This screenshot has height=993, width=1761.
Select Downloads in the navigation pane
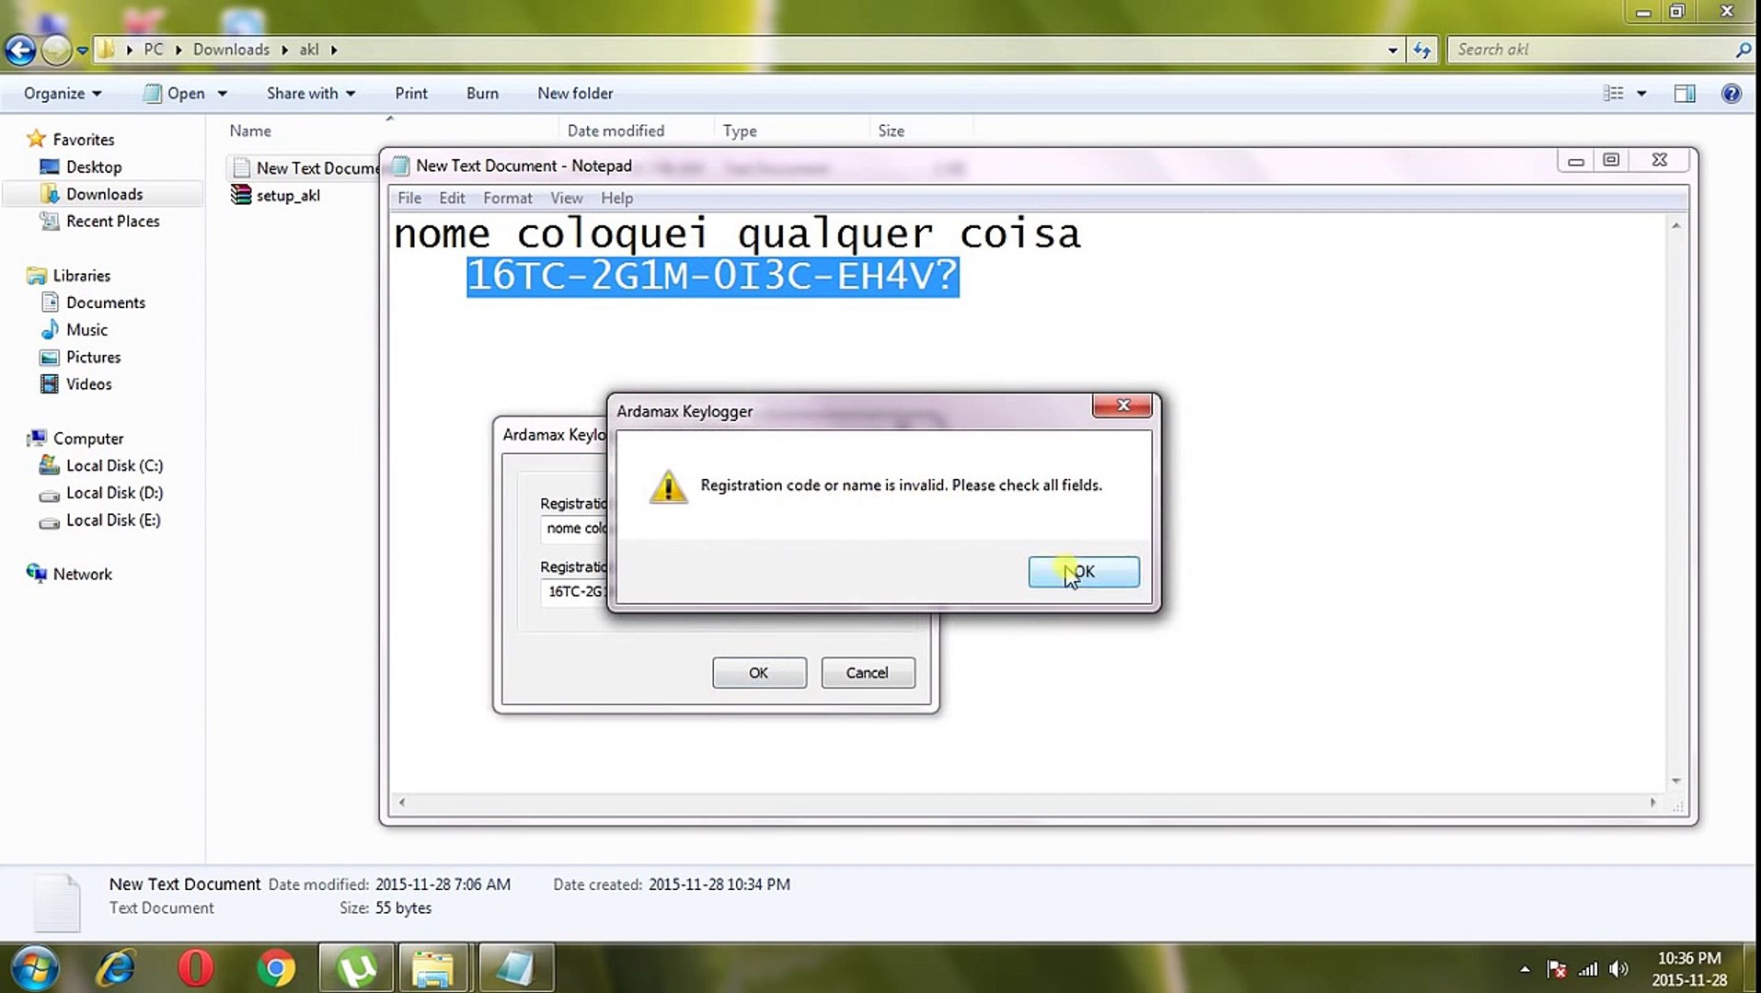(x=92, y=194)
